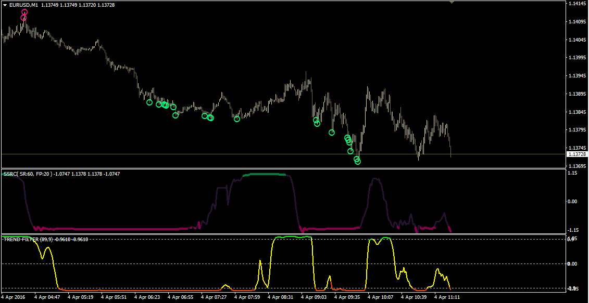The image size is (589, 303).
Task: Click the time axis label 4 Apr 07:59
Action: coord(247,297)
